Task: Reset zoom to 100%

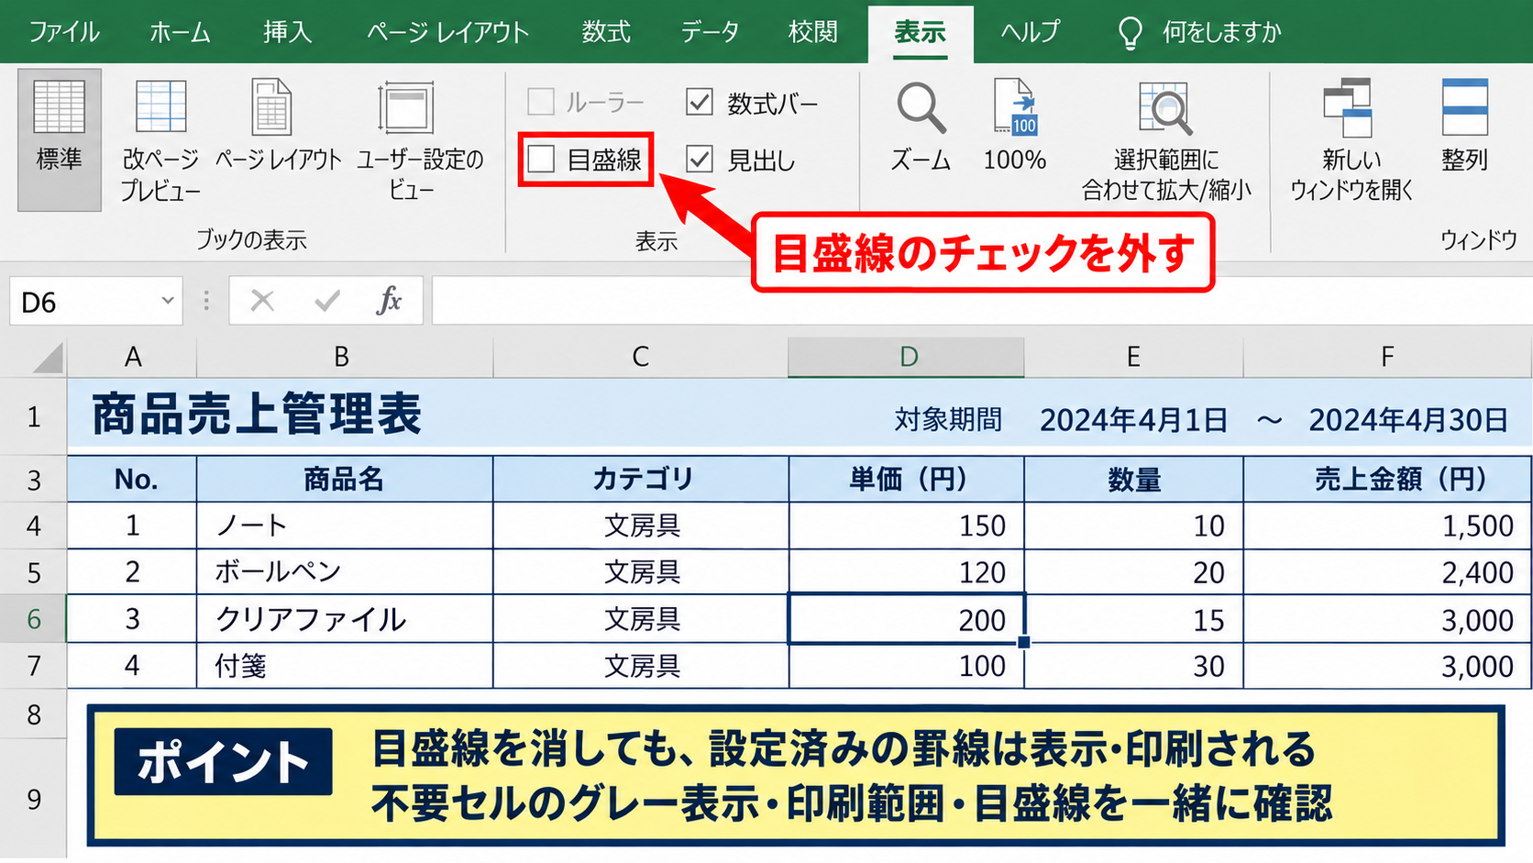Action: pyautogui.click(x=1014, y=126)
